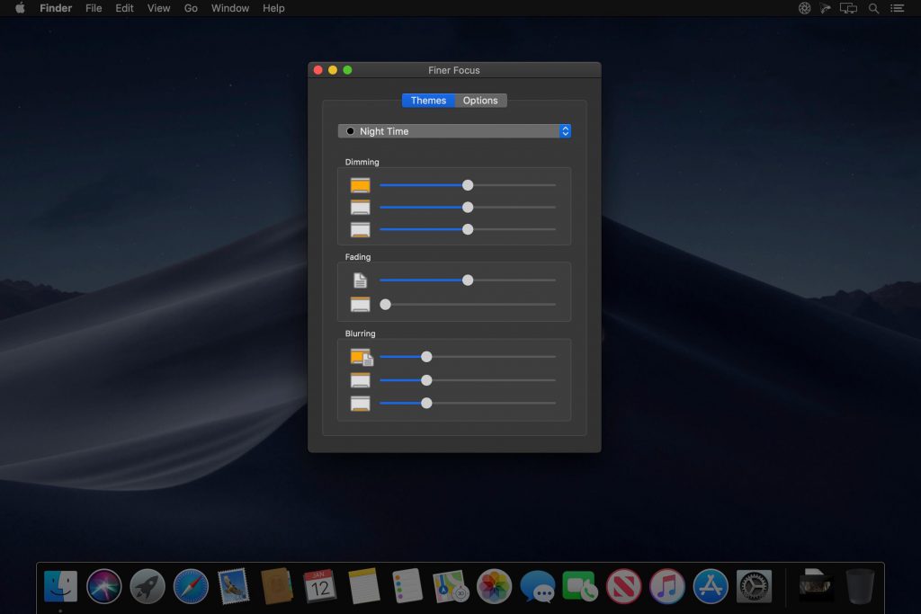Open System Preferences in the Dock

click(x=754, y=586)
